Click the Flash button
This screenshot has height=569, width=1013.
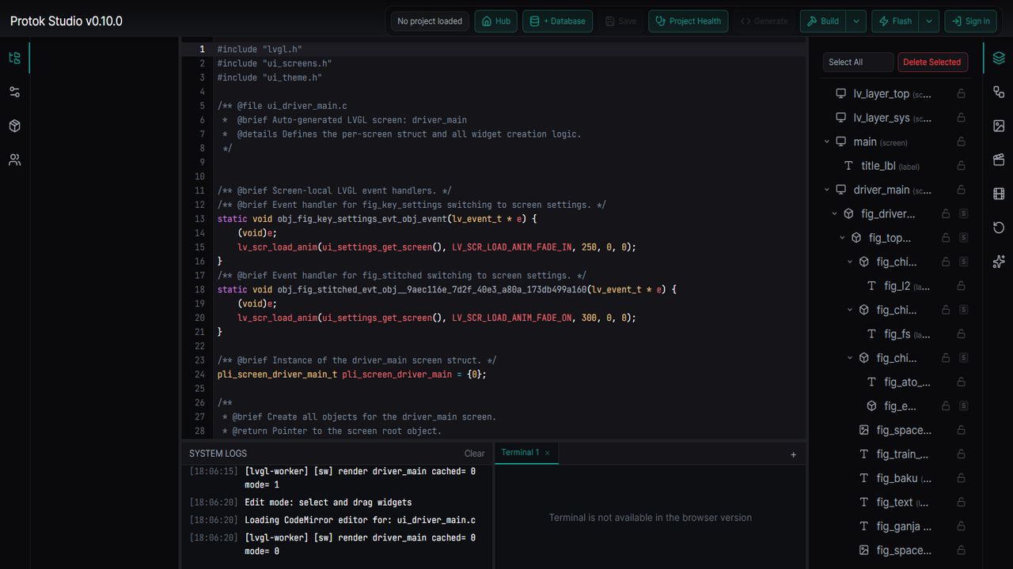pos(896,21)
